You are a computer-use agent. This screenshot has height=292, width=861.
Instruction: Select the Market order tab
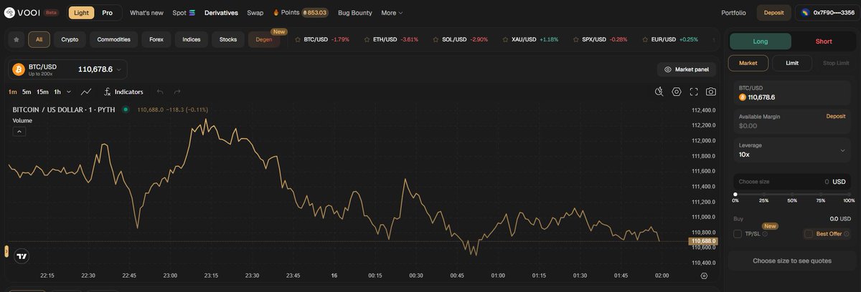point(748,63)
